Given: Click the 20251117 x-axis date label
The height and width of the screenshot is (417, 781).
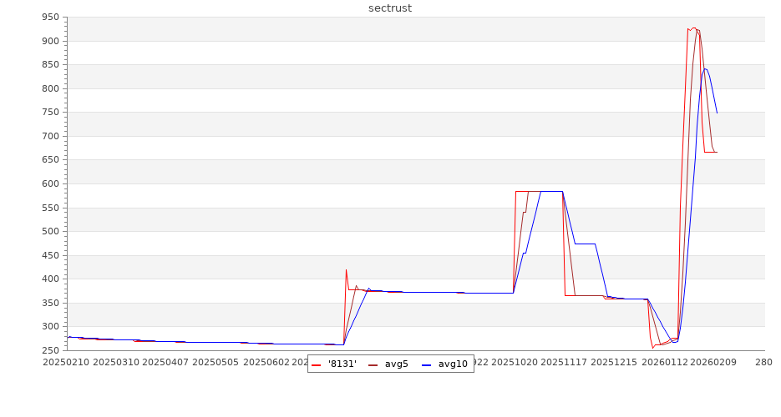Looking at the screenshot, I should [x=565, y=362].
